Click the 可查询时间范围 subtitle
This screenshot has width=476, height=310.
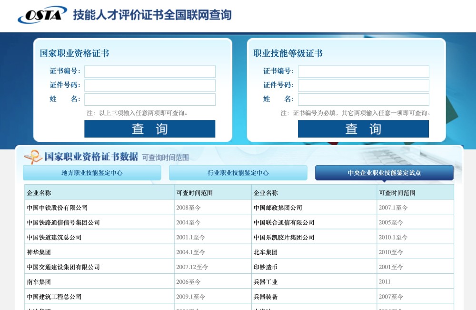click(x=166, y=158)
